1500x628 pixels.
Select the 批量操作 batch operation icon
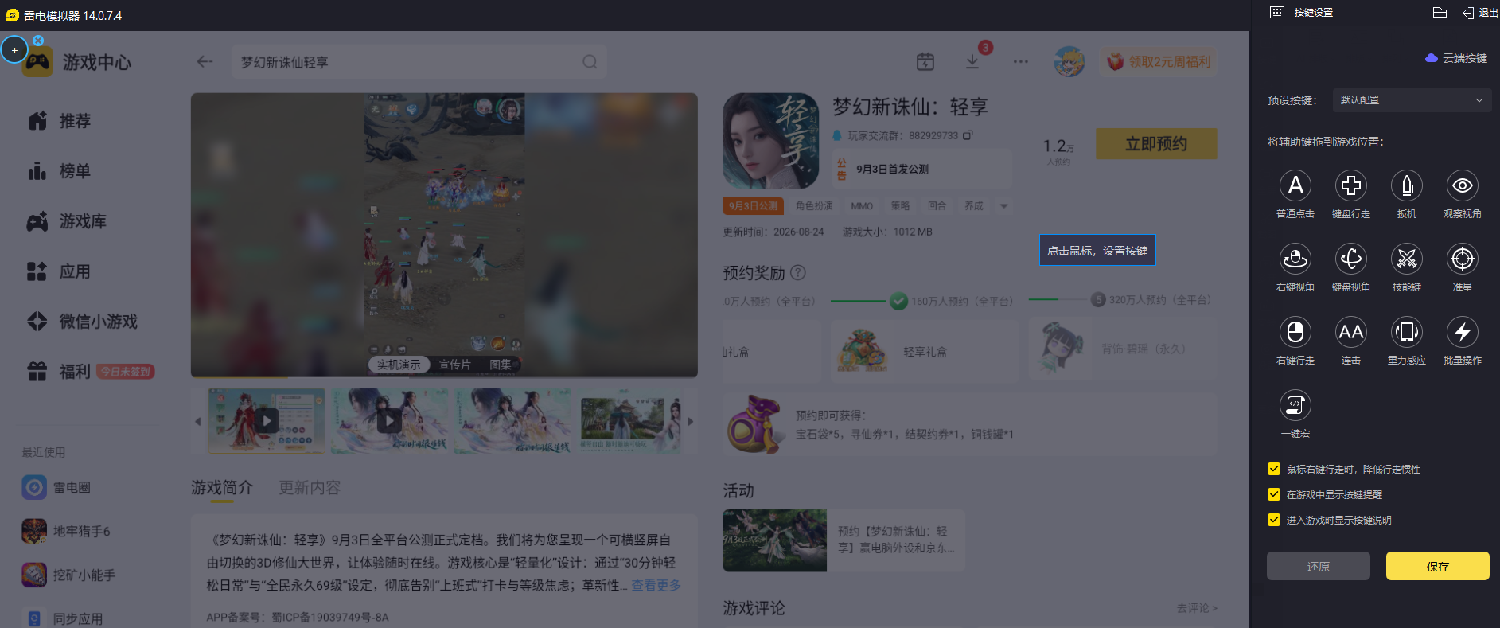[x=1463, y=332]
